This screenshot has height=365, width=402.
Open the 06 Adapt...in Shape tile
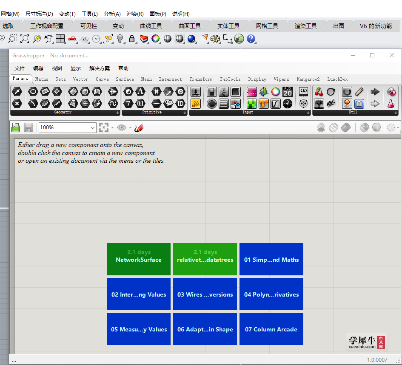click(205, 329)
